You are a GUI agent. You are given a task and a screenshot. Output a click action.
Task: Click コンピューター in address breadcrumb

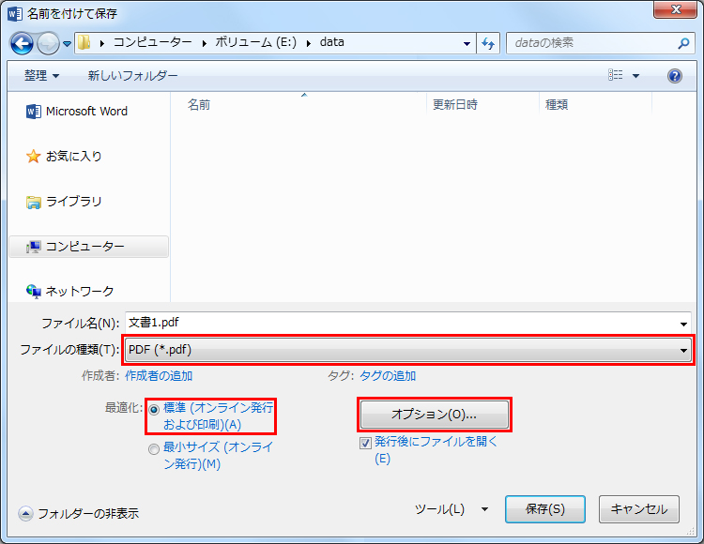(x=153, y=42)
